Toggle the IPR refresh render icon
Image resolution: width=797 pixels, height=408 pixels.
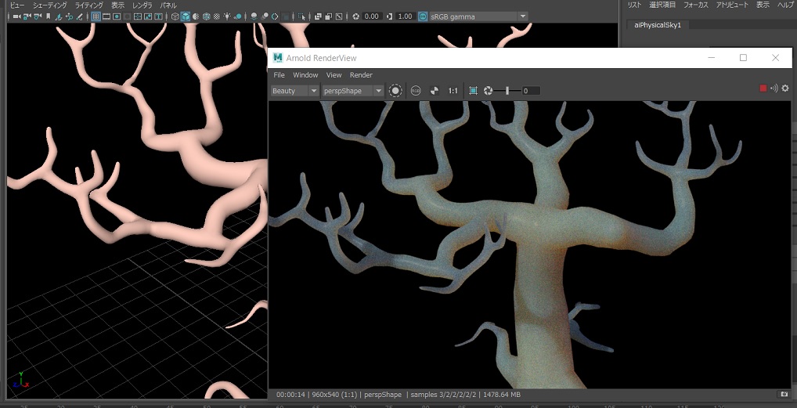coord(395,91)
